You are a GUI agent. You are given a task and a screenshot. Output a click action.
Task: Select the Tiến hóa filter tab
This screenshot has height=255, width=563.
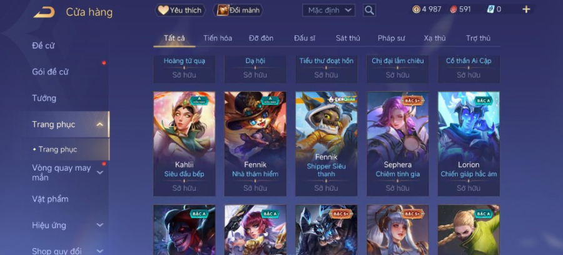[218, 38]
